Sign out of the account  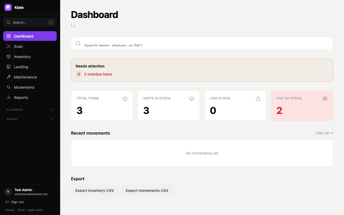point(15,202)
